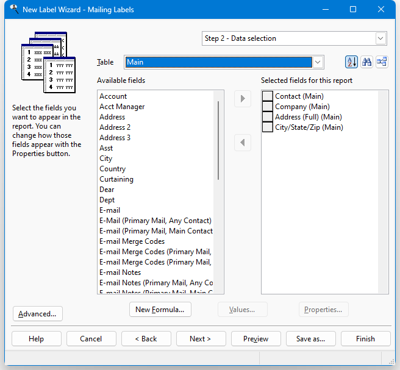Click the Help button
This screenshot has height=370, width=400.
[x=36, y=339]
